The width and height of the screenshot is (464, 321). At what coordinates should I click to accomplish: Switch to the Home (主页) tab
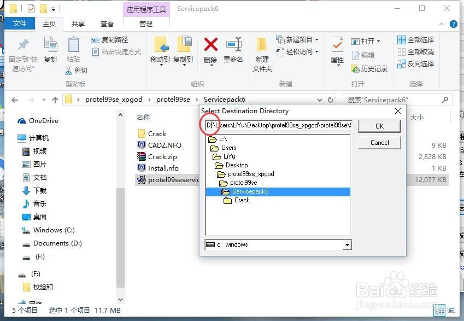49,24
